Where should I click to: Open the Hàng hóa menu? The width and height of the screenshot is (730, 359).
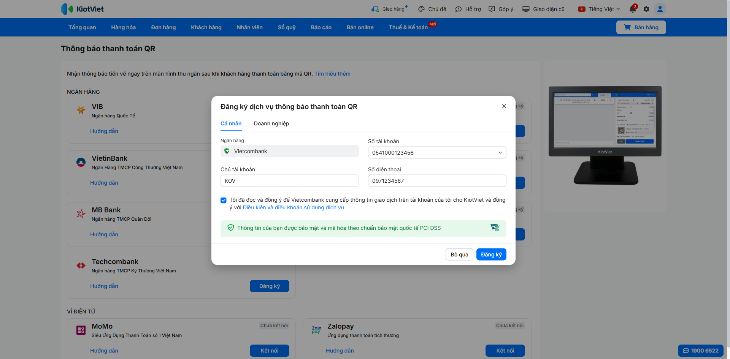point(124,27)
